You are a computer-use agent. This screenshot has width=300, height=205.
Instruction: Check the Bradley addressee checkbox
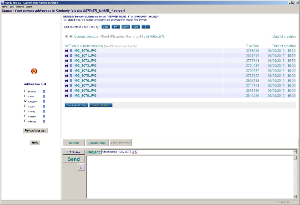[x=25, y=91]
